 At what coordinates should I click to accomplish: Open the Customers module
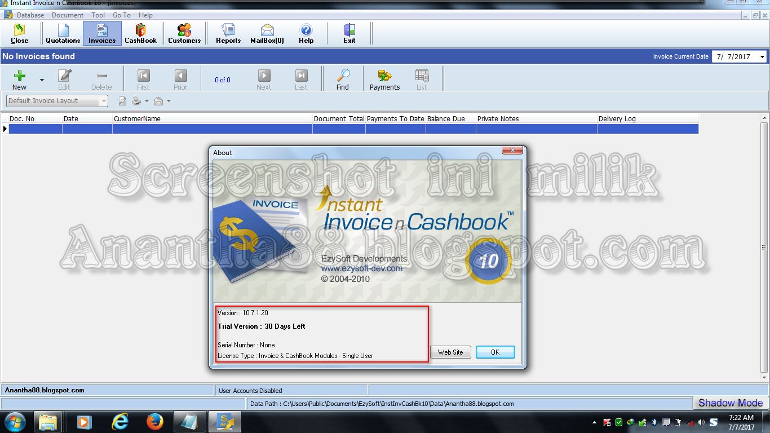point(184,33)
